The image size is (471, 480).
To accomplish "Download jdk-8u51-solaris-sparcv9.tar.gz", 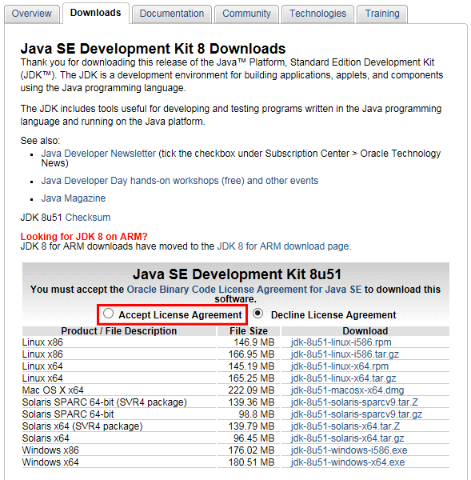I will [357, 414].
